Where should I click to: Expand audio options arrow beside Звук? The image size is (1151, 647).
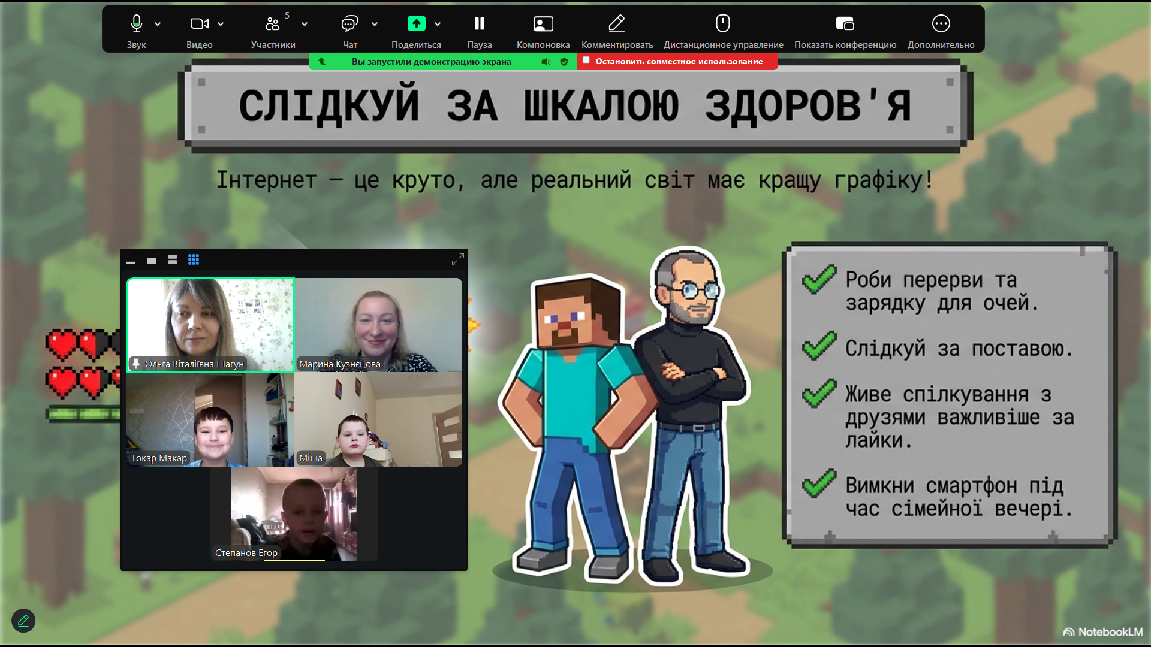pyautogui.click(x=158, y=24)
